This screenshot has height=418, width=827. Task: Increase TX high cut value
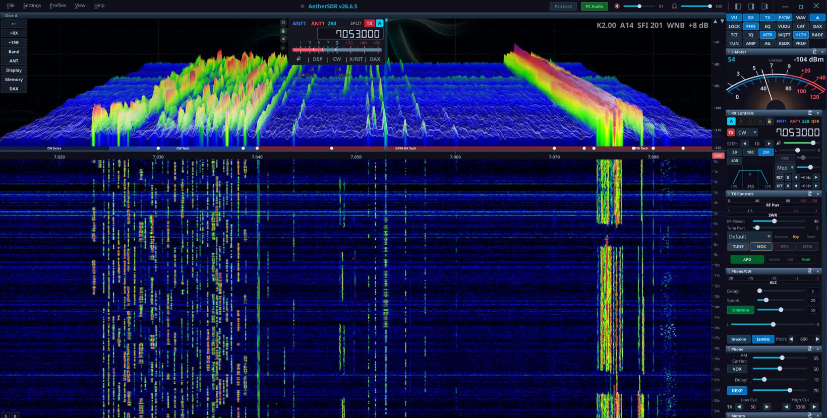coord(814,407)
